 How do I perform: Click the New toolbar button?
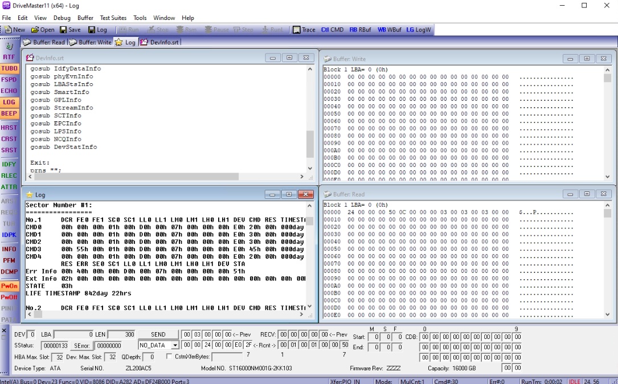(15, 30)
